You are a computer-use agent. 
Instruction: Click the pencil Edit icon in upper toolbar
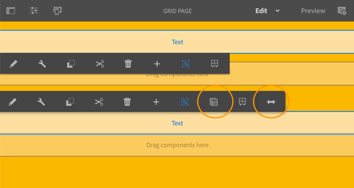click(13, 64)
